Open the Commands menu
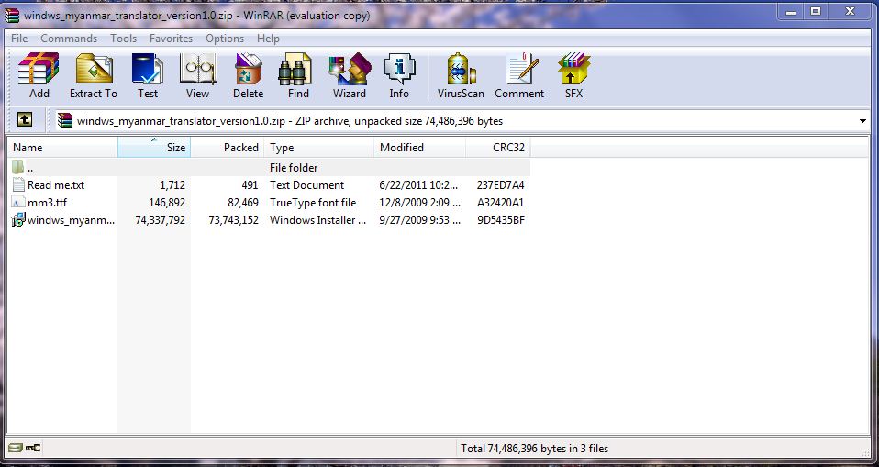 pos(69,39)
